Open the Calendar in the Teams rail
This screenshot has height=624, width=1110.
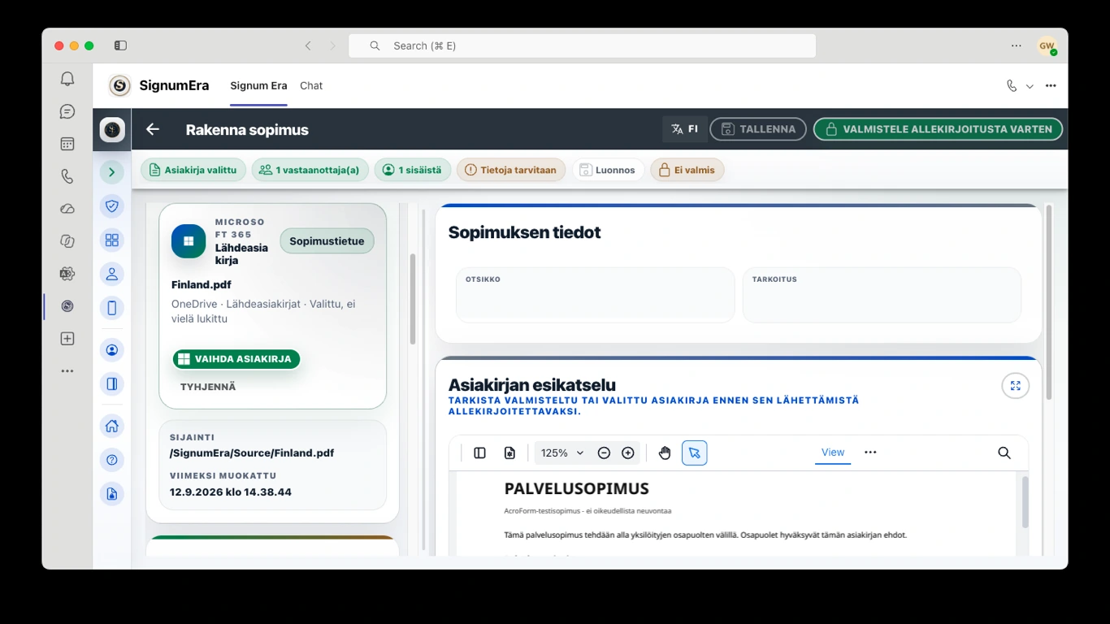click(x=67, y=144)
